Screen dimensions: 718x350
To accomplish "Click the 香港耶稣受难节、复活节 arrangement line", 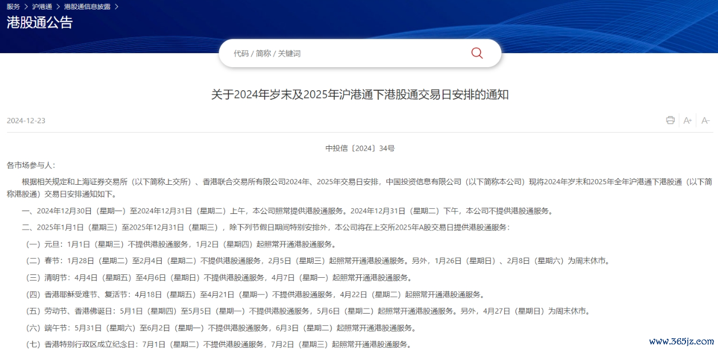I will (x=254, y=294).
